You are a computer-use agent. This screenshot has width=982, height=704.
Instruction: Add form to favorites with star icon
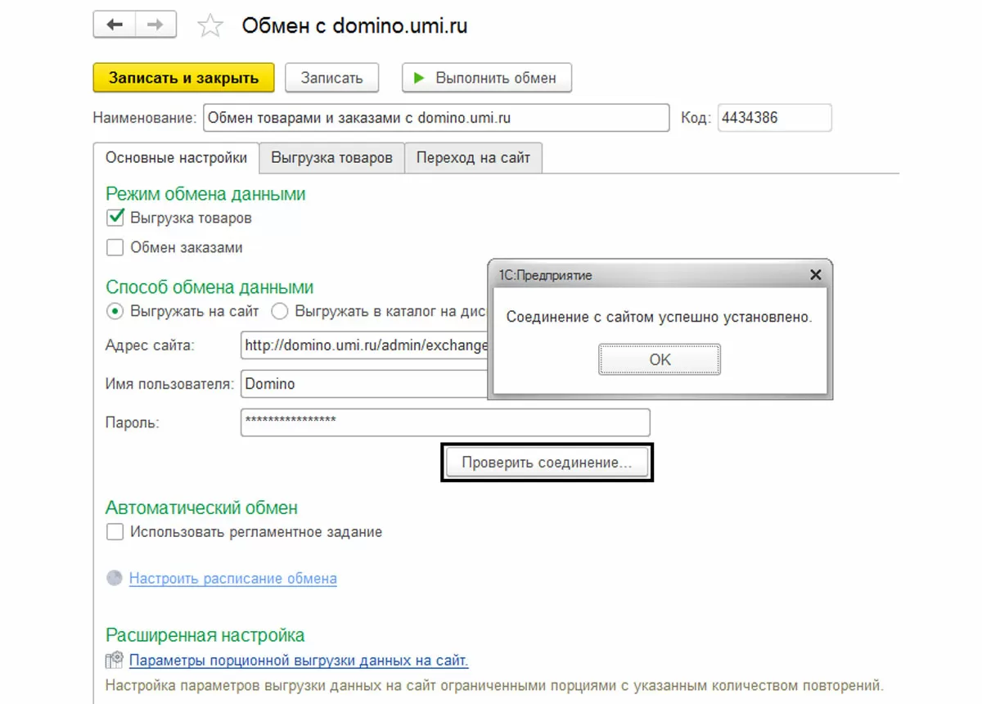(x=210, y=26)
